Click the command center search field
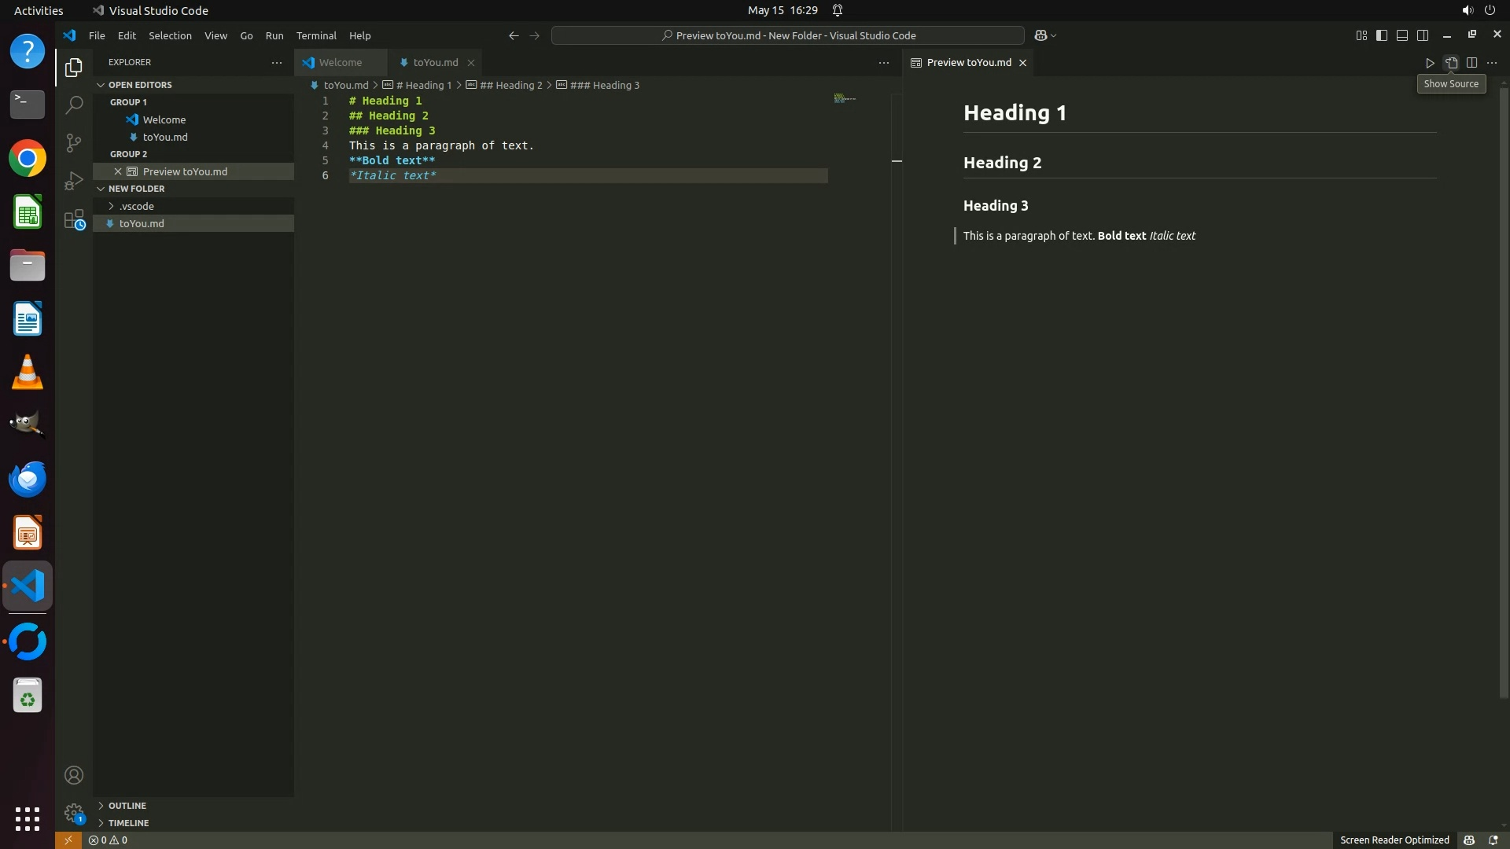This screenshot has height=849, width=1510. point(788,35)
